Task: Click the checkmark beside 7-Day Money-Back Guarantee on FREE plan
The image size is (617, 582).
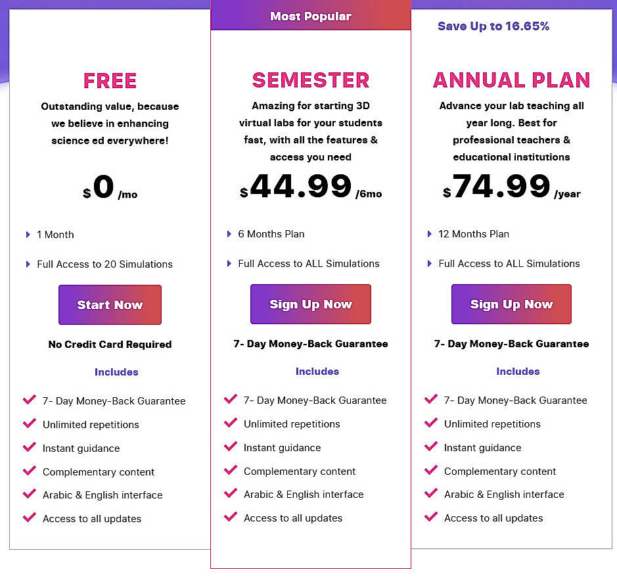Action: 30,400
